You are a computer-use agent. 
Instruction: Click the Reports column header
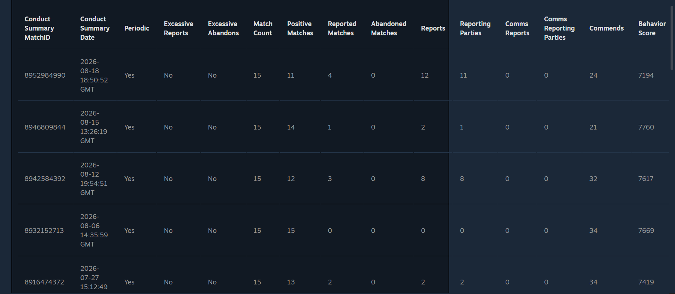point(433,28)
